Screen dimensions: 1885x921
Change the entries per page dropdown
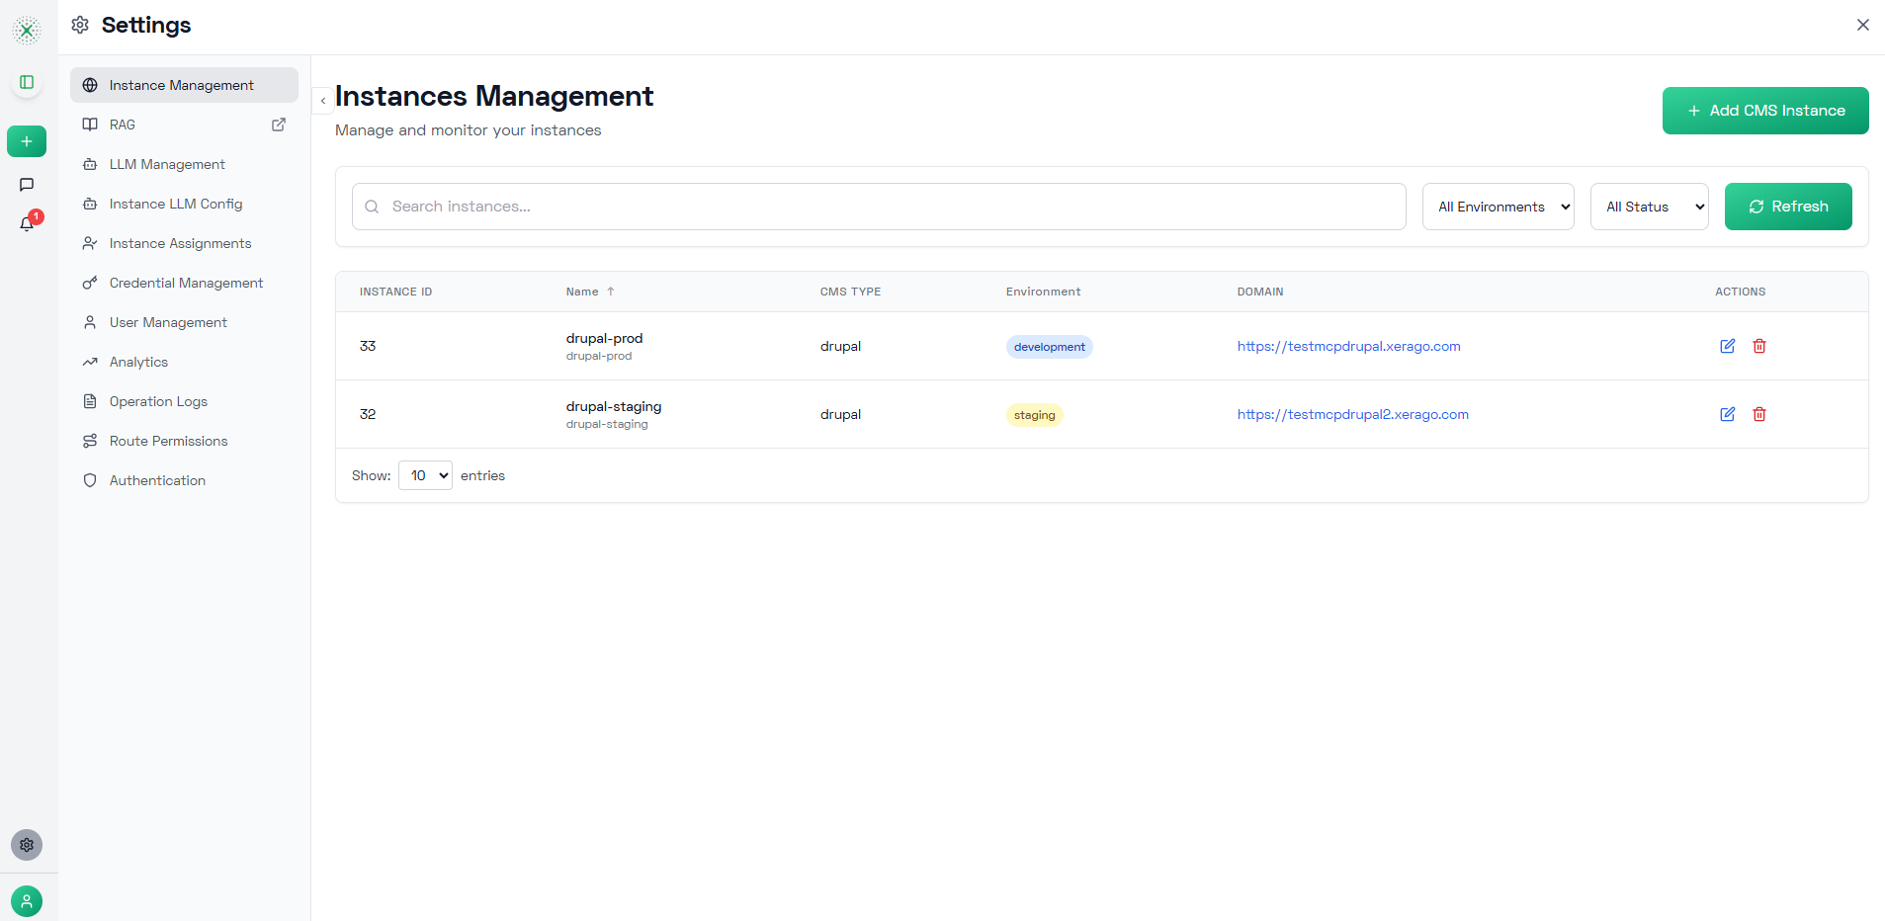click(425, 475)
